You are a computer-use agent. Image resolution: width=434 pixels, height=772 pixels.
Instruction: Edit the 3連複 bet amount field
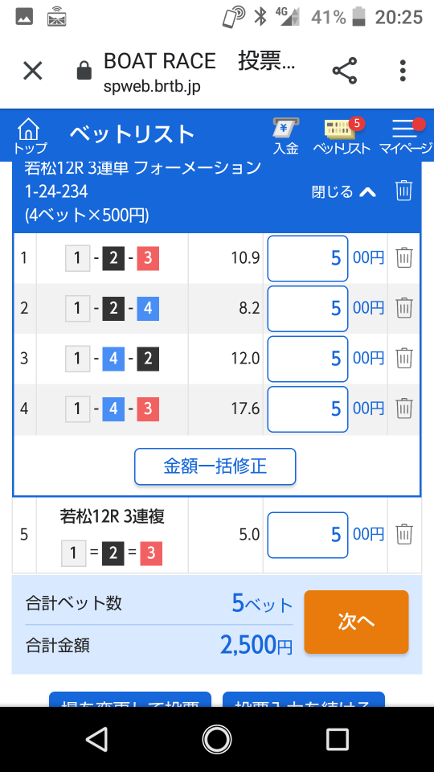pyautogui.click(x=308, y=535)
